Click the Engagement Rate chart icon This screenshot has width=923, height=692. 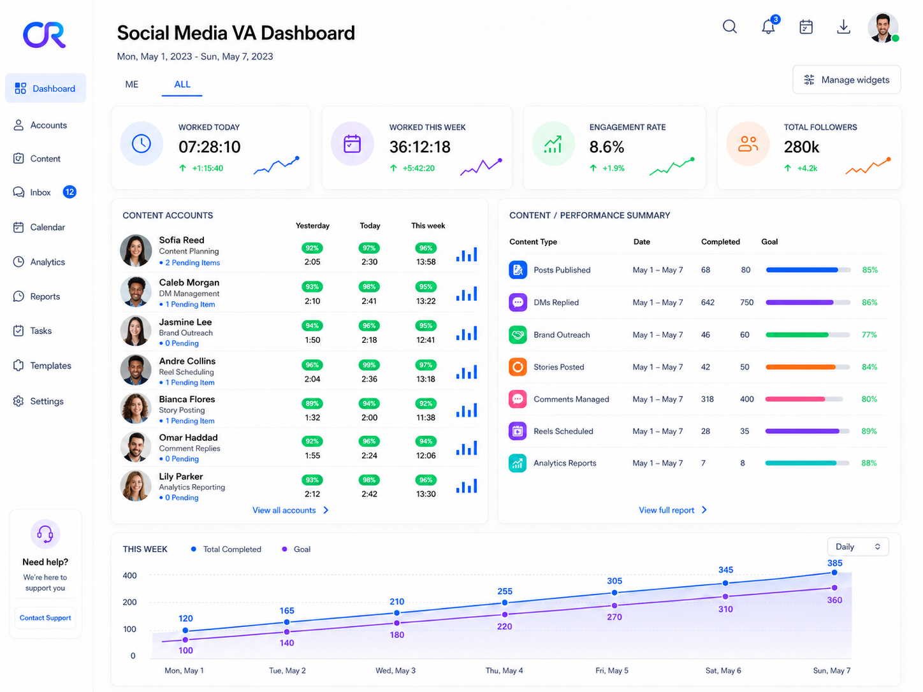553,143
